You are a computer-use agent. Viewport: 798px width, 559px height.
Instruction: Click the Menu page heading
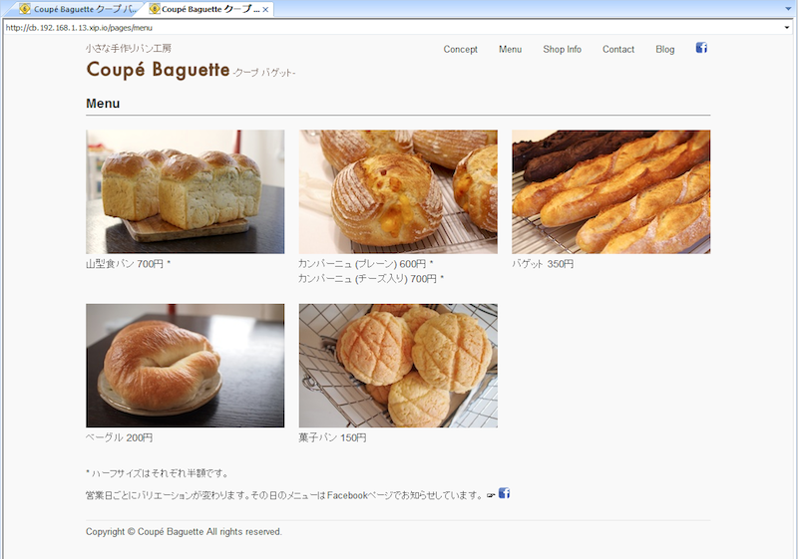(103, 104)
